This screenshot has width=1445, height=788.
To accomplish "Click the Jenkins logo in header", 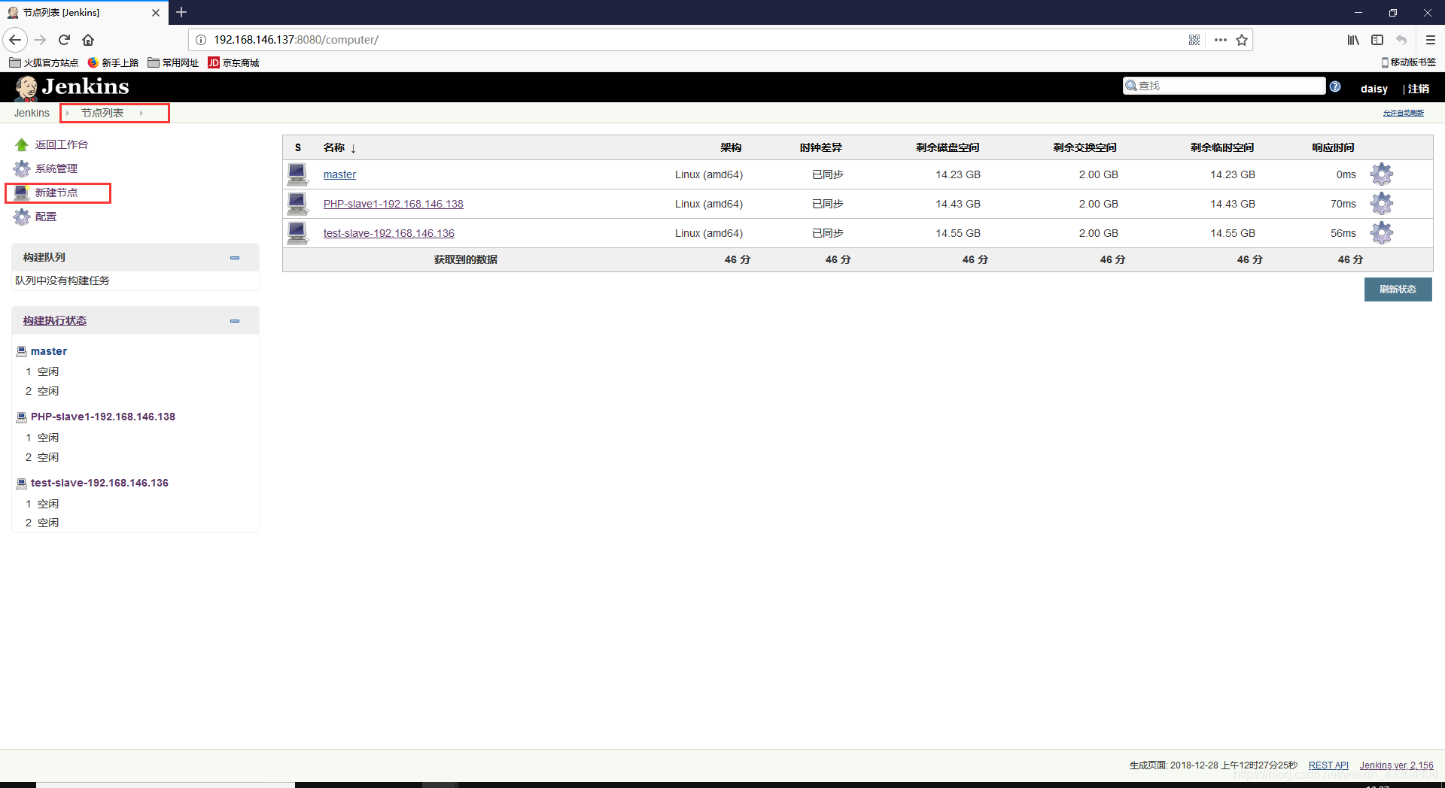I will click(71, 87).
